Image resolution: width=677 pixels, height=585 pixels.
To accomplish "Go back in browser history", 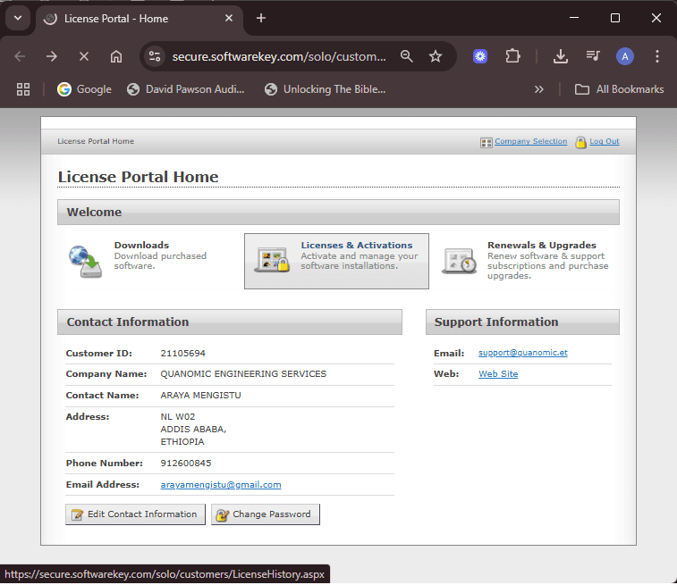I will click(20, 56).
